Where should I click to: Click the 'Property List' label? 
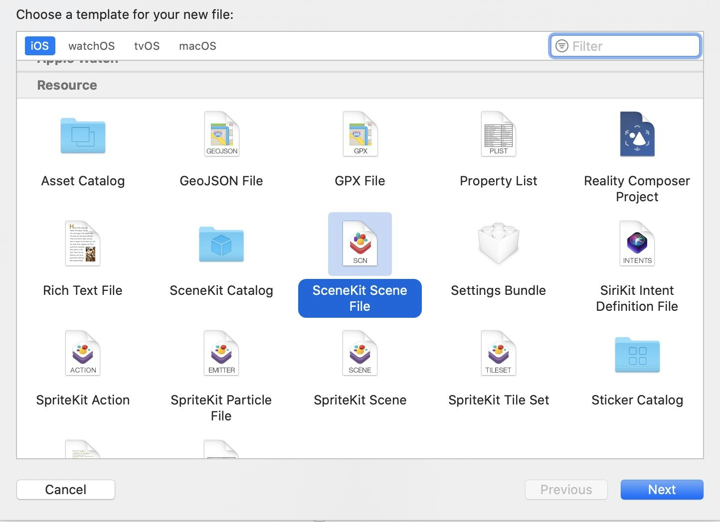tap(499, 181)
